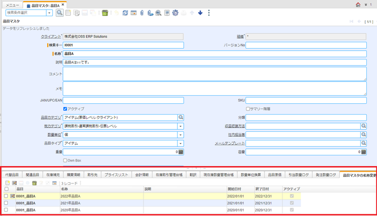The width and height of the screenshot is (377, 216).
Task: Click the 収益認識方法 label link
Action: tap(235, 126)
